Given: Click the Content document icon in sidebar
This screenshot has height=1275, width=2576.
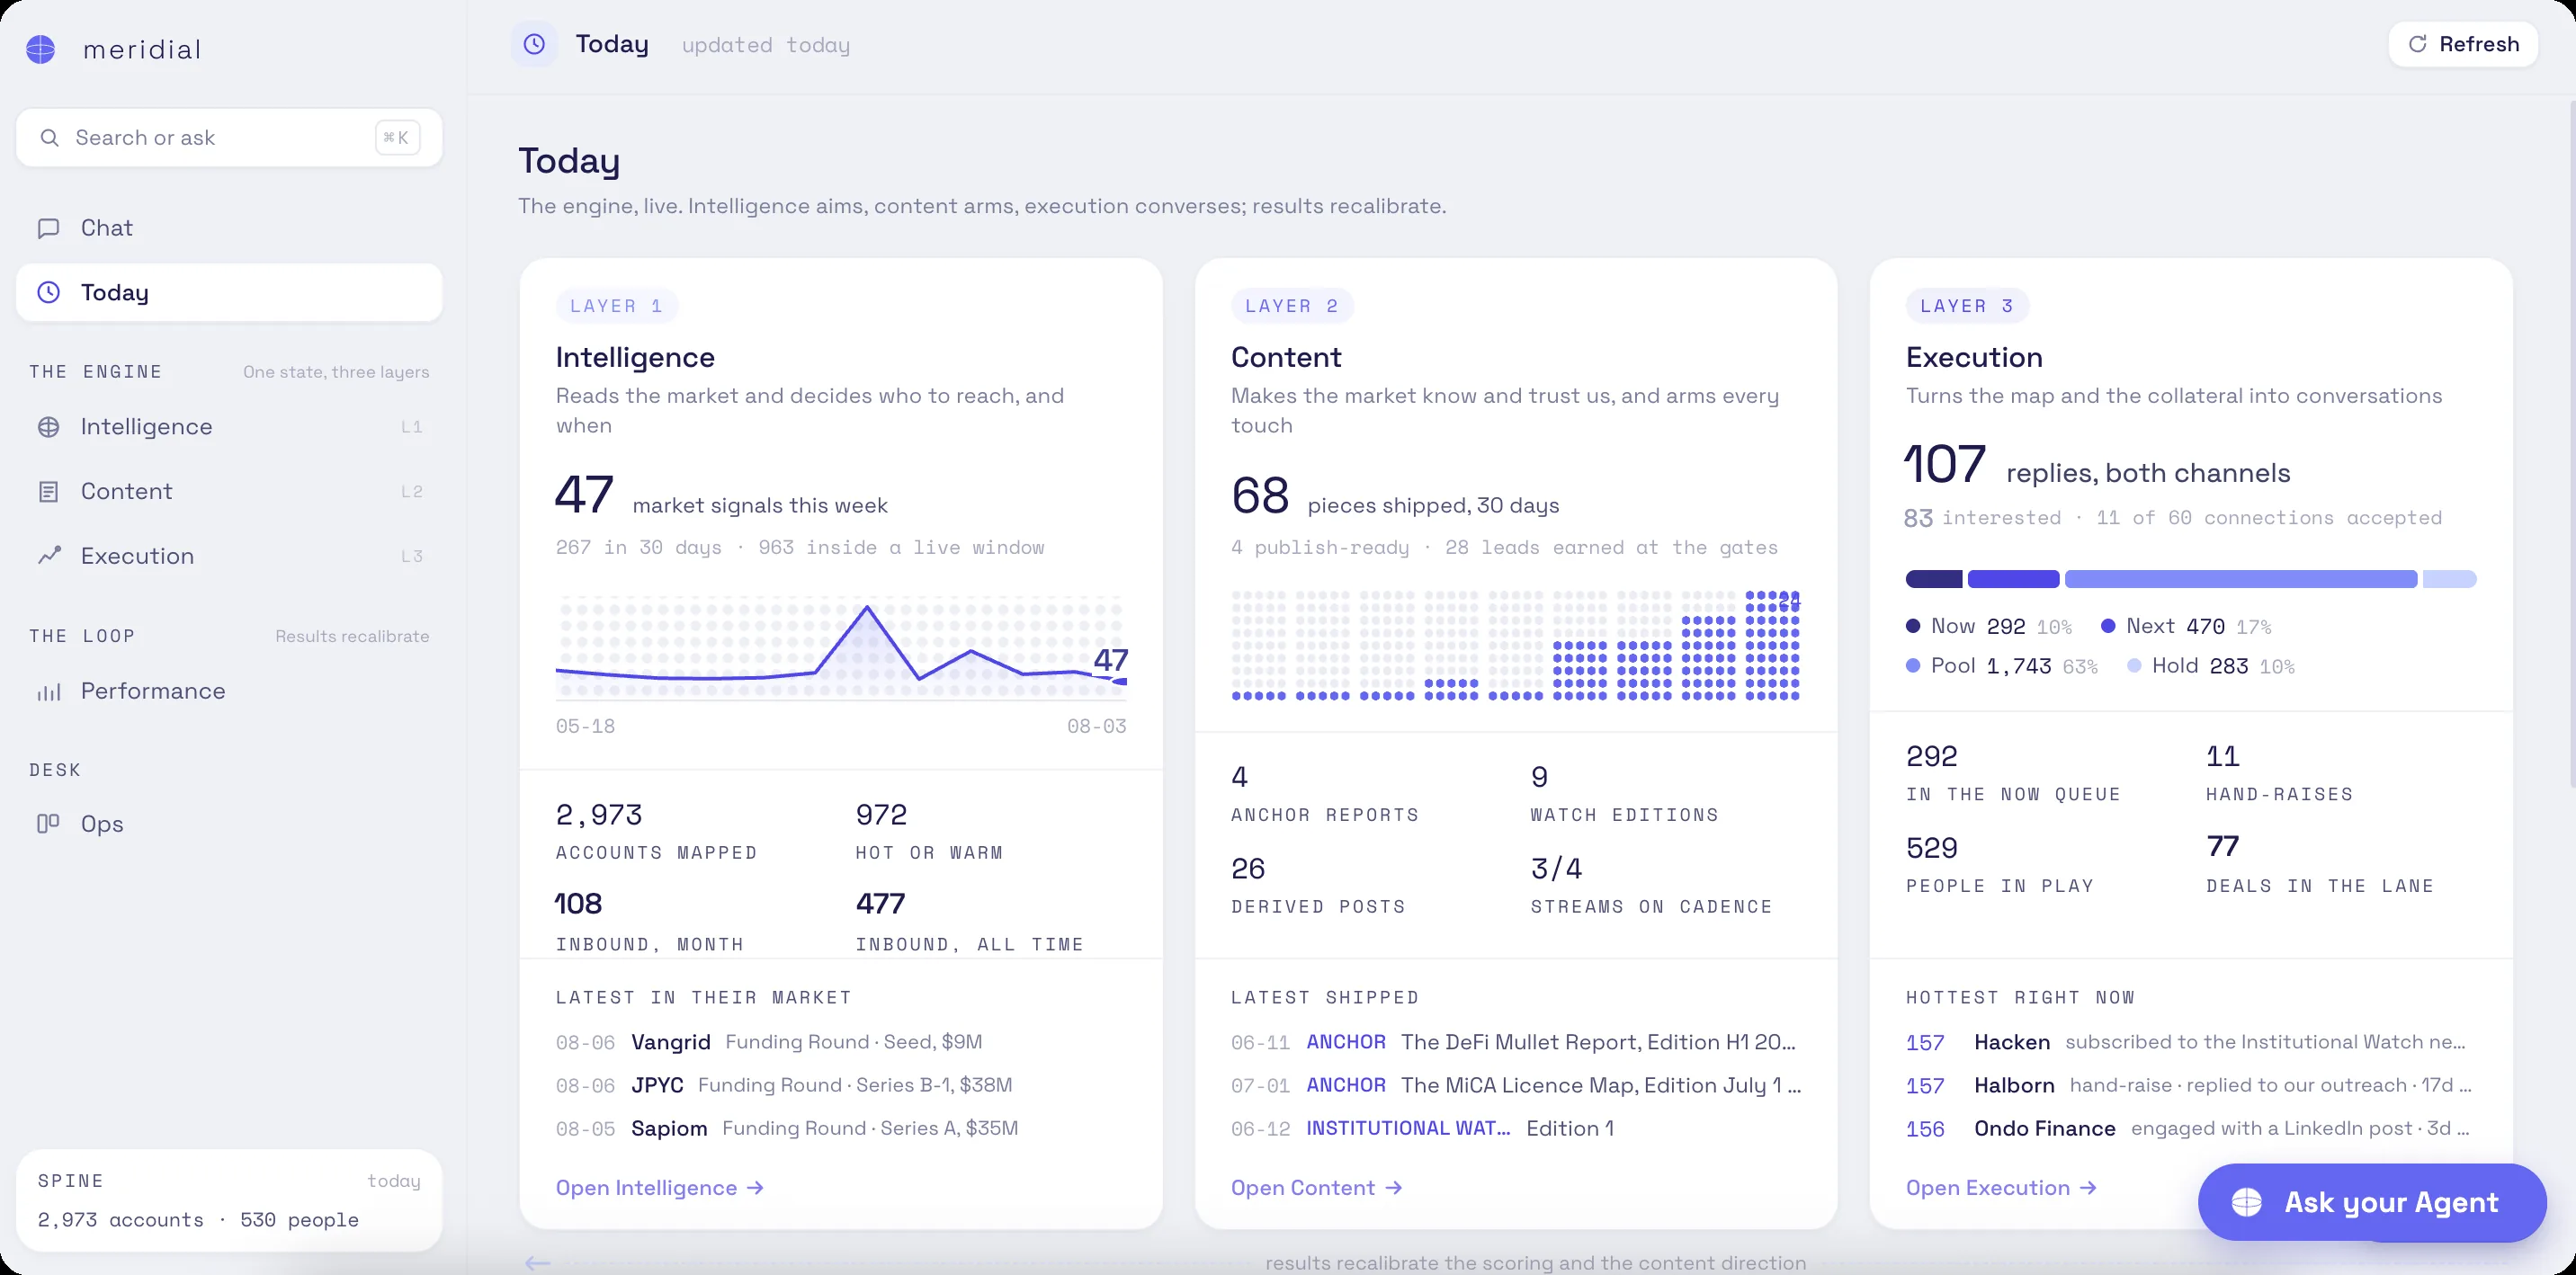Looking at the screenshot, I should coord(48,491).
